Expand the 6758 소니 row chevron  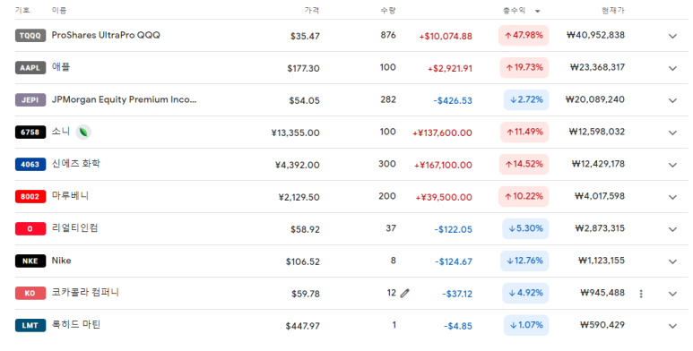(672, 133)
